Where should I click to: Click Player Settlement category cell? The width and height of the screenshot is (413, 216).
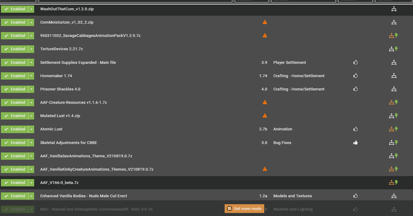(x=290, y=63)
